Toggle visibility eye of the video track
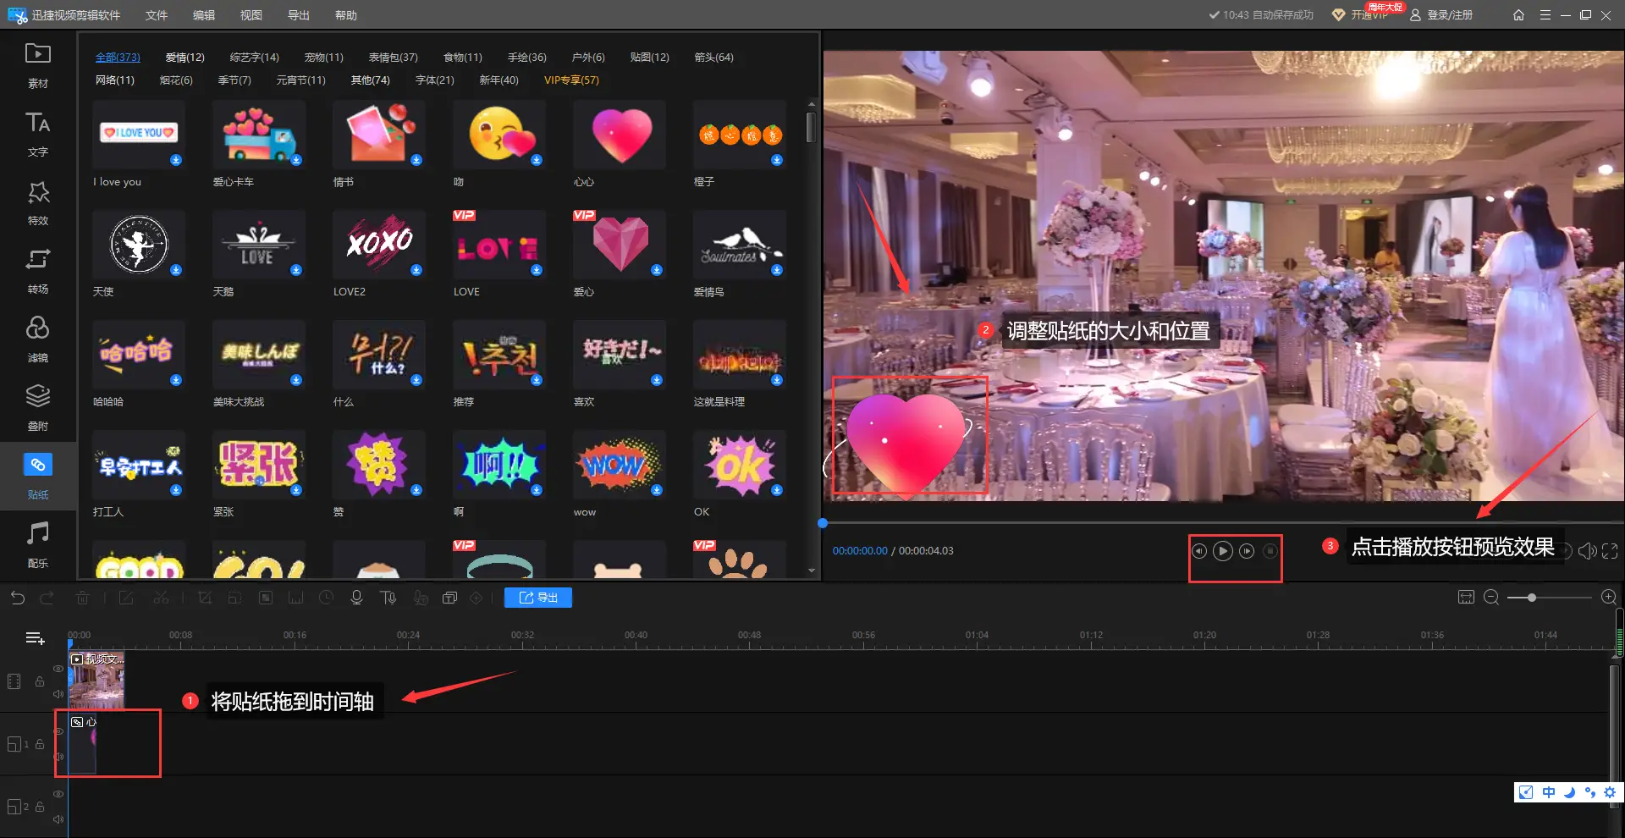 pyautogui.click(x=58, y=669)
